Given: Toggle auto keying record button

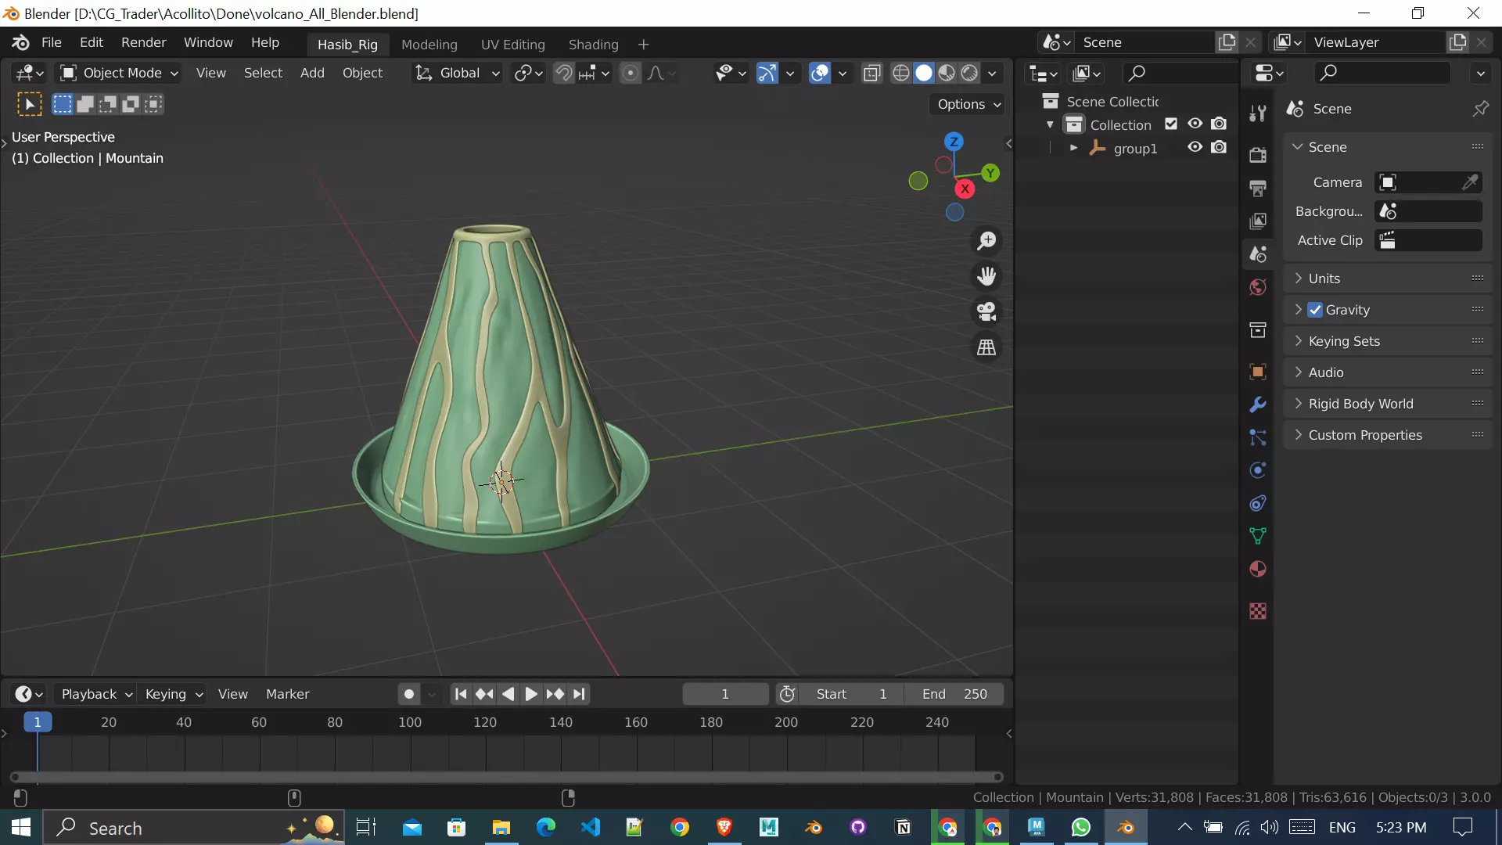Looking at the screenshot, I should 409,694.
